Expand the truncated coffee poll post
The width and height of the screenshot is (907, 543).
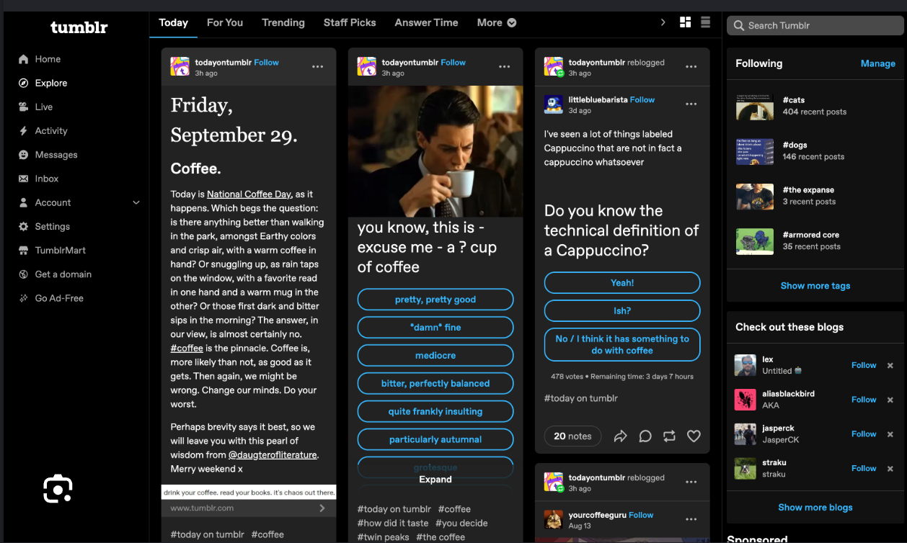click(x=435, y=480)
